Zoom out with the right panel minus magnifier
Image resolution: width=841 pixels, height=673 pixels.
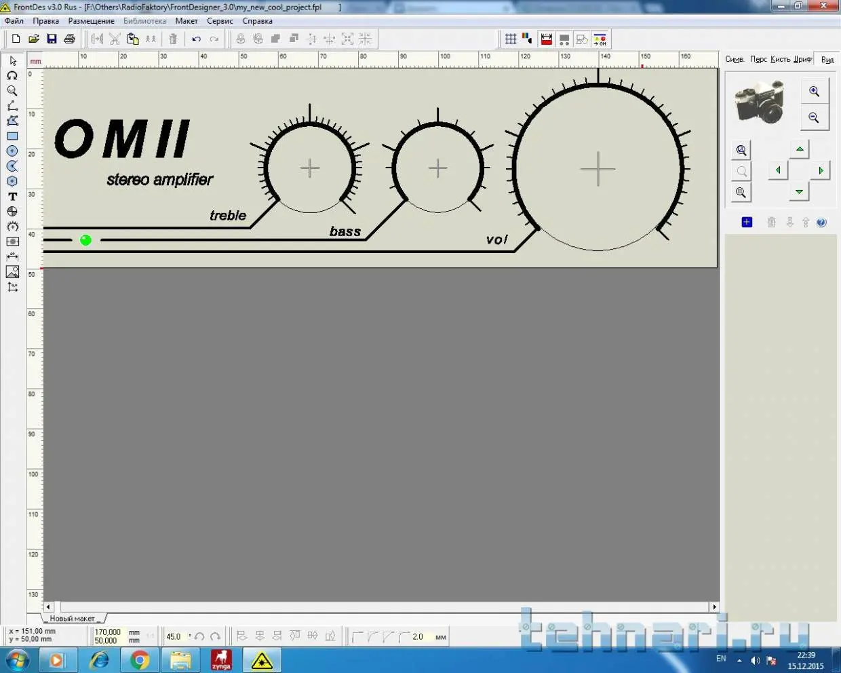tap(814, 117)
